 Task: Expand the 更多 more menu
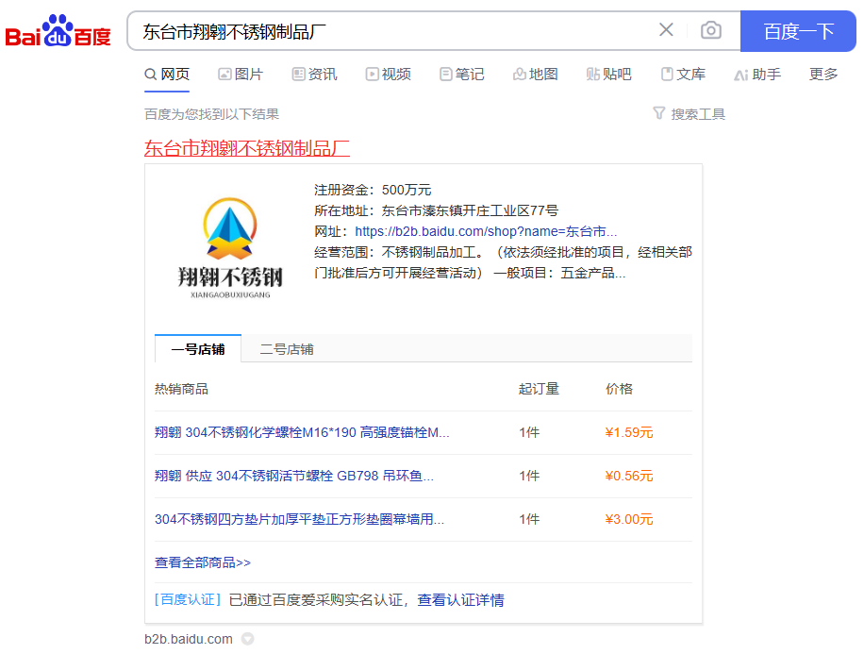pos(822,74)
